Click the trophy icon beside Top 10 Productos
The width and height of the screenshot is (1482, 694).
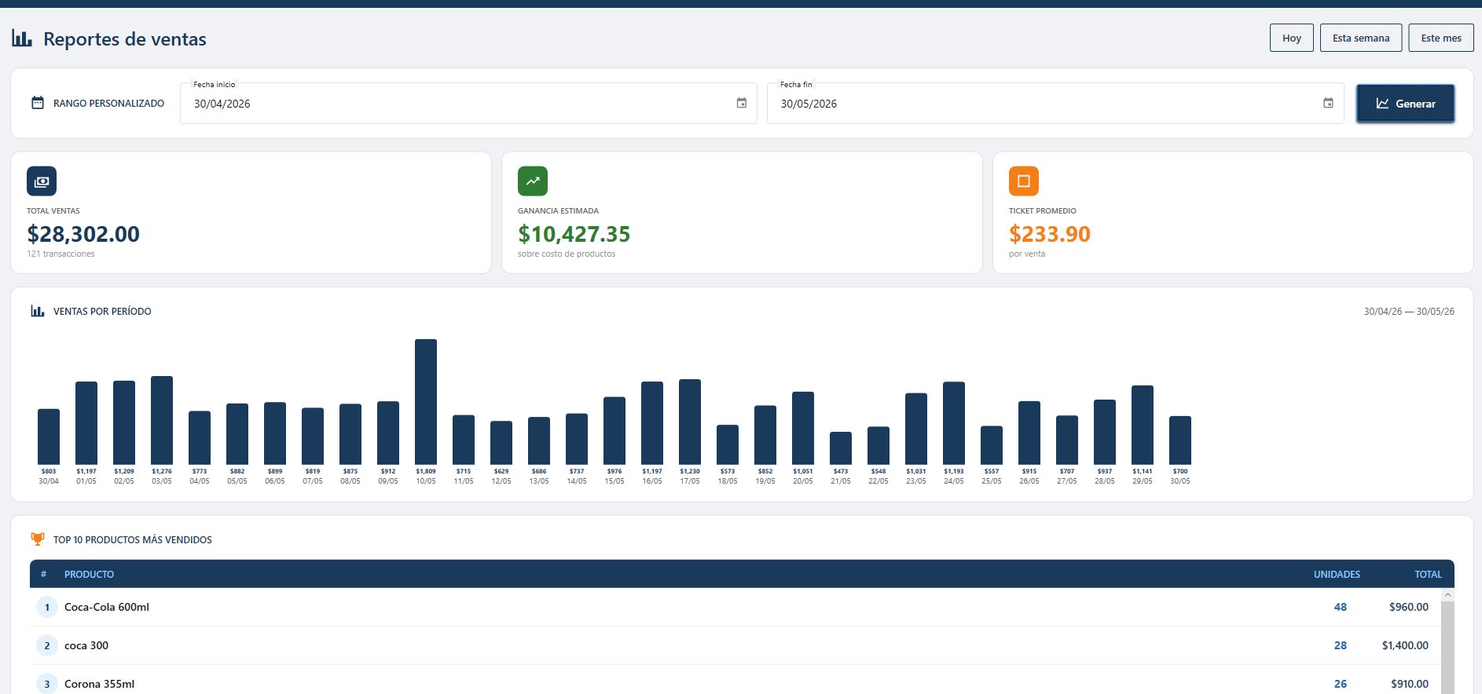[x=38, y=539]
